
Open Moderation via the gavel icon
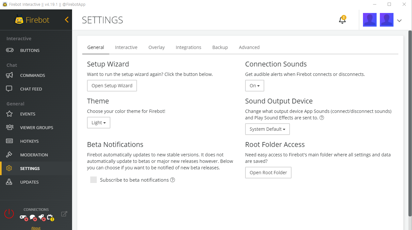9,155
